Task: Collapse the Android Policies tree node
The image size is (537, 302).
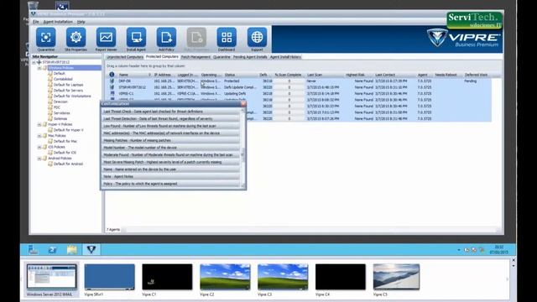Action: click(39, 159)
